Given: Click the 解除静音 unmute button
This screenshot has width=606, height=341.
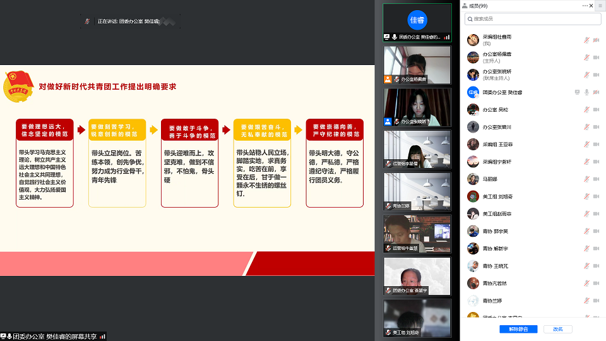Looking at the screenshot, I should pyautogui.click(x=518, y=329).
